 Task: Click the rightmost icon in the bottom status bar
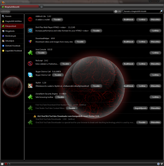162,164
